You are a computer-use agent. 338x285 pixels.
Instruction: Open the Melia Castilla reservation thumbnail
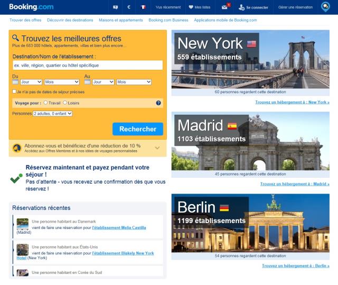[x=23, y=224]
